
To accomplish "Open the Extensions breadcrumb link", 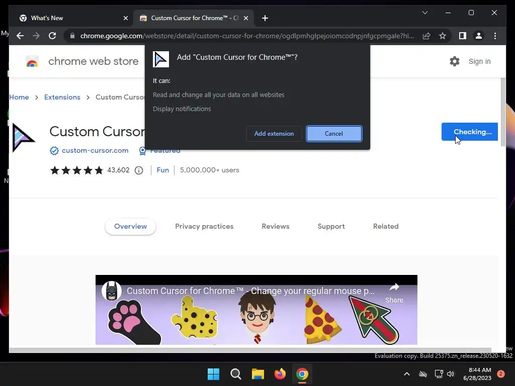I will [x=62, y=97].
